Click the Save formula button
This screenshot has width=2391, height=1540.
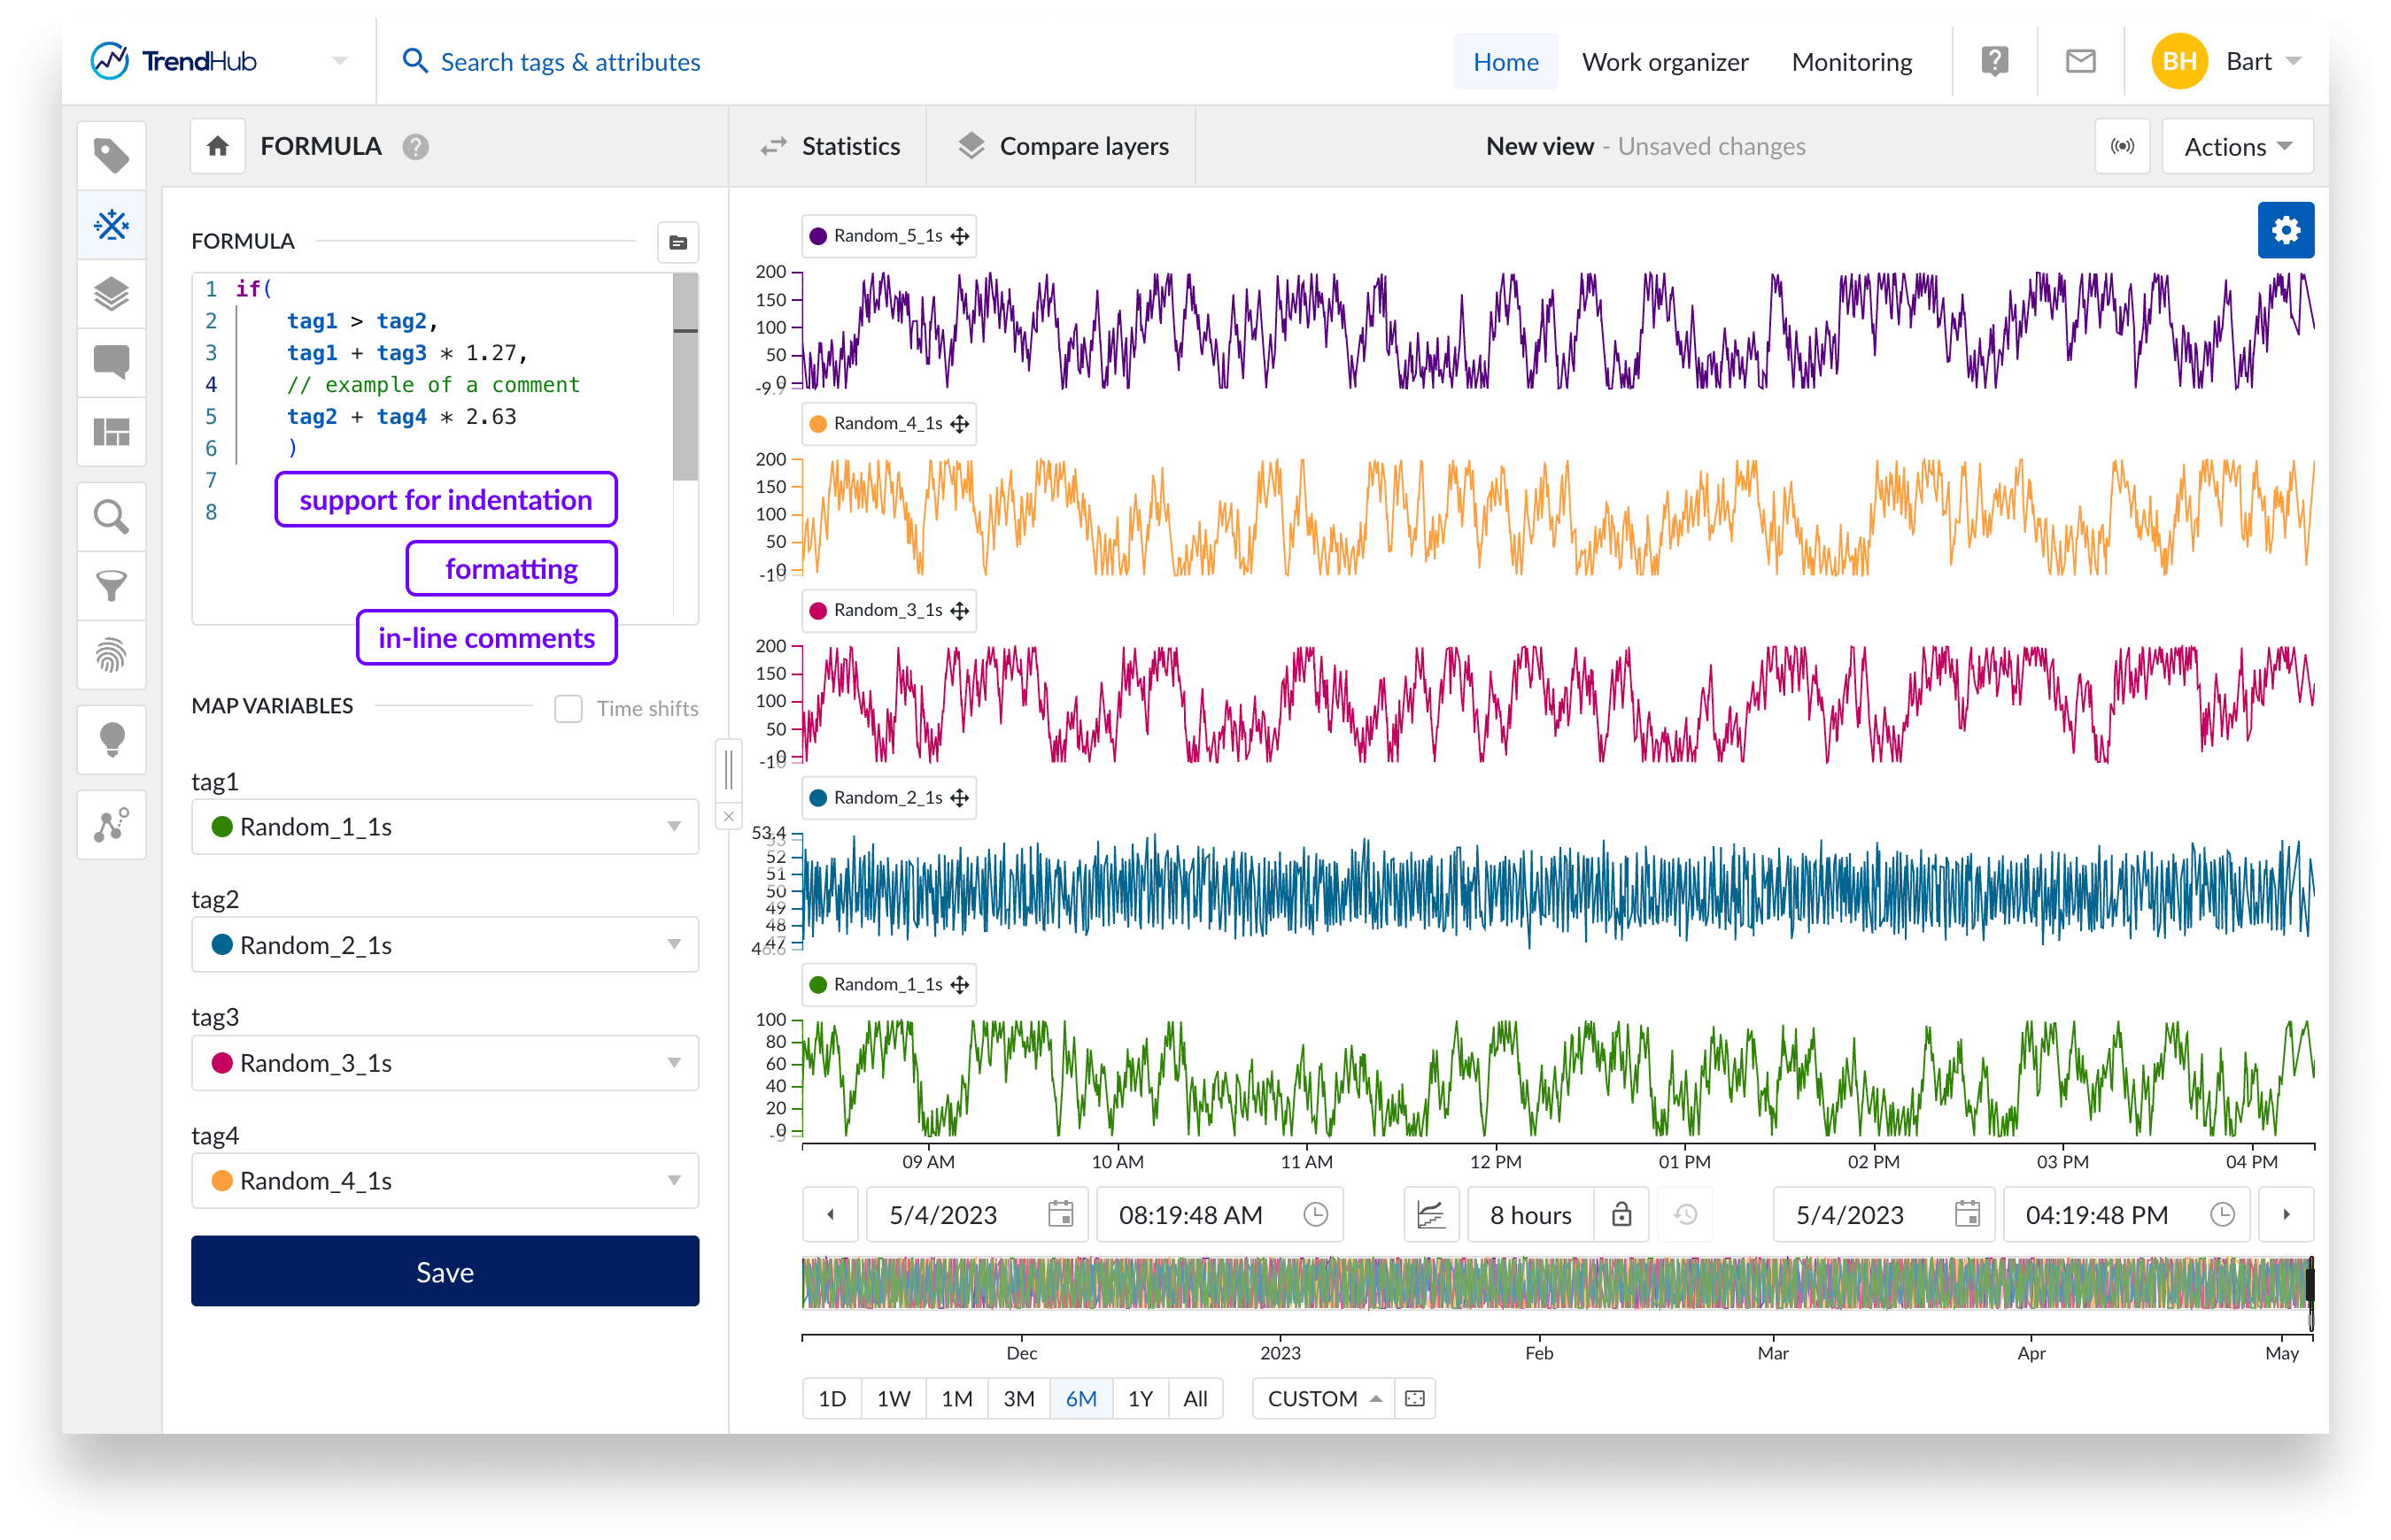(x=445, y=1271)
